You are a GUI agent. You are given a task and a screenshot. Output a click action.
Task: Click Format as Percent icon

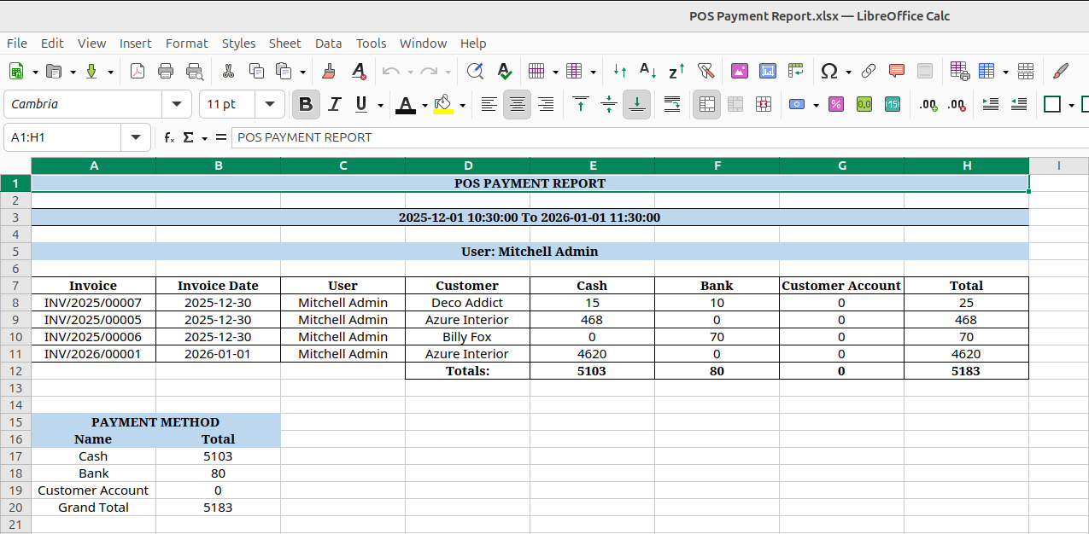tap(836, 104)
